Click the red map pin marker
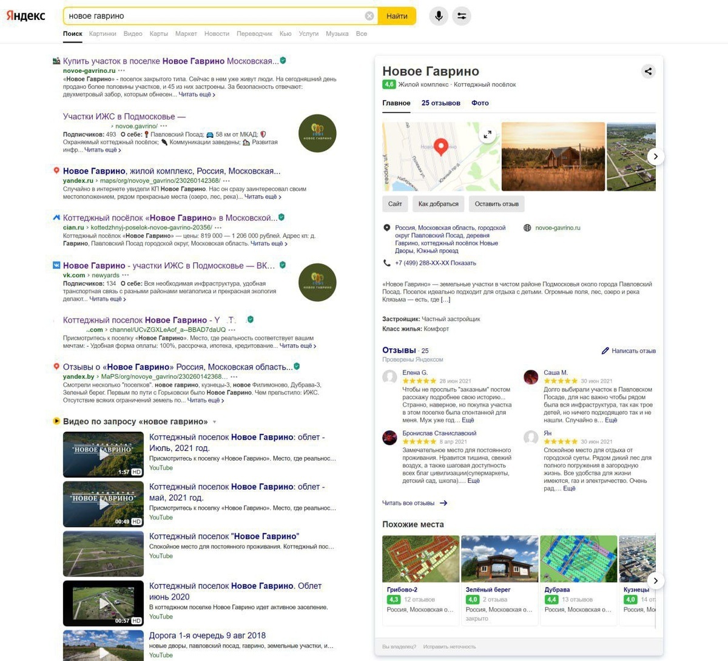The width and height of the screenshot is (728, 661). pos(442,146)
